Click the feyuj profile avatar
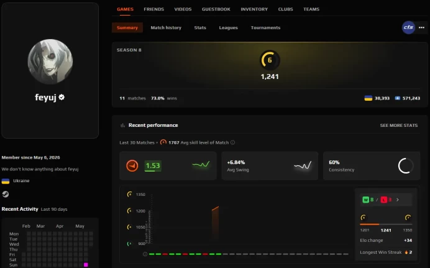430x268 pixels. 50,62
